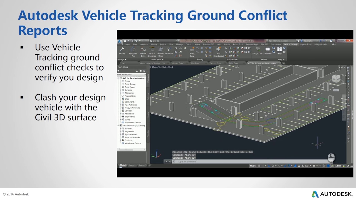Screen dimensions: 356x200
Task: Toggle grid display in status bar
Action: point(259,166)
